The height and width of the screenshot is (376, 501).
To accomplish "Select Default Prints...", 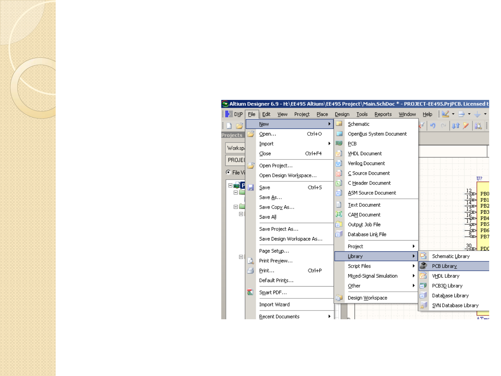I will [289, 280].
